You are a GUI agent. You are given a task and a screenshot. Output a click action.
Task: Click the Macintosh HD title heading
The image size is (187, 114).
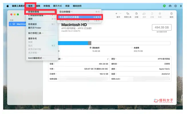click(74, 25)
